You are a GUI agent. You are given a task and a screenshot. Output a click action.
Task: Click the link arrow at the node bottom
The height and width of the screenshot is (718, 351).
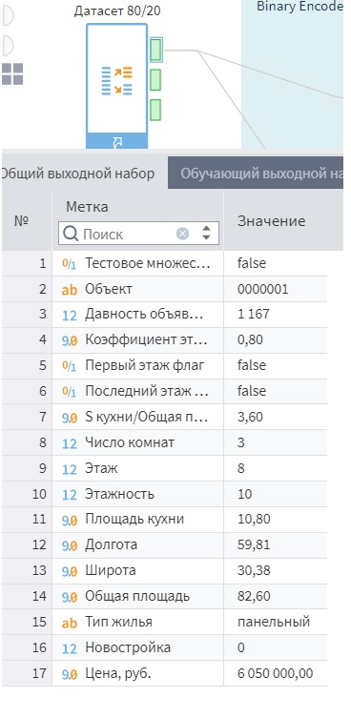pos(117,142)
